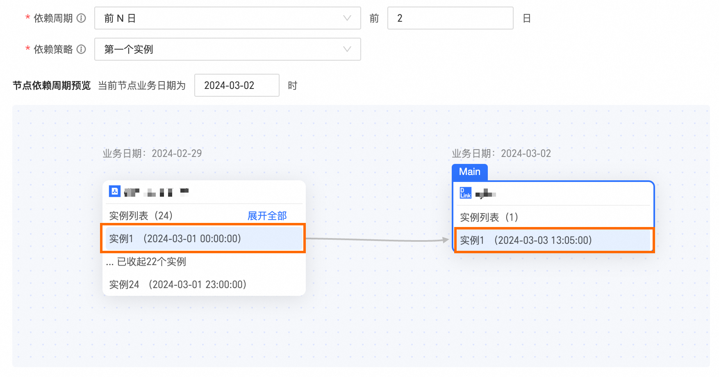The image size is (719, 377).
Task: Open the 依赖策略 dropdown showing 第一个实例
Action: coord(228,49)
